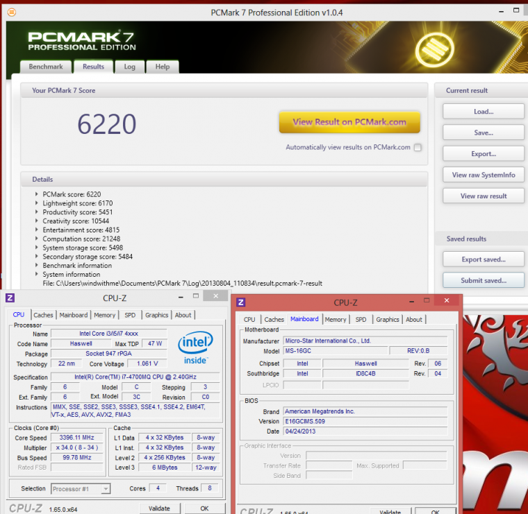Expand the System information row
Viewport: 528px width, 514px height.
(x=37, y=274)
